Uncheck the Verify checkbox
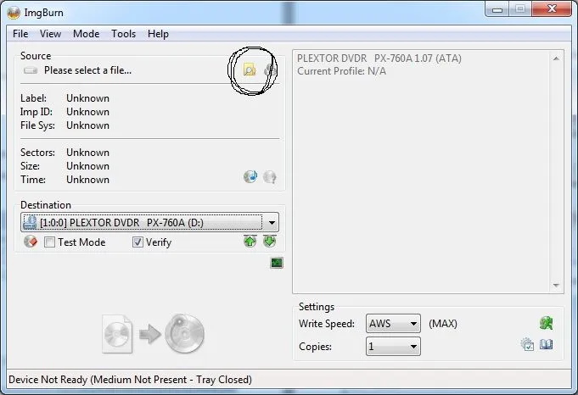The width and height of the screenshot is (578, 395). [137, 242]
